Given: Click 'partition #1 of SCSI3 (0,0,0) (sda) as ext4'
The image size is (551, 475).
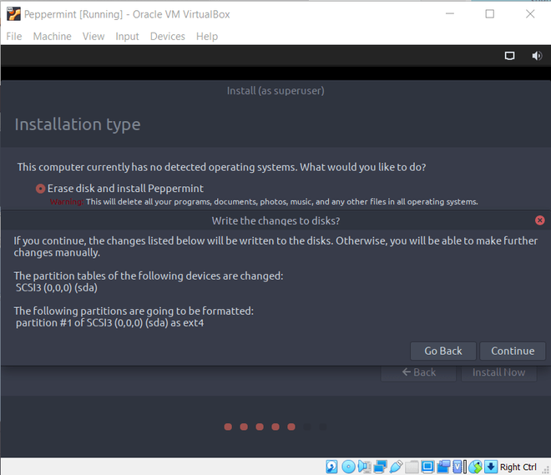Looking at the screenshot, I should 109,323.
